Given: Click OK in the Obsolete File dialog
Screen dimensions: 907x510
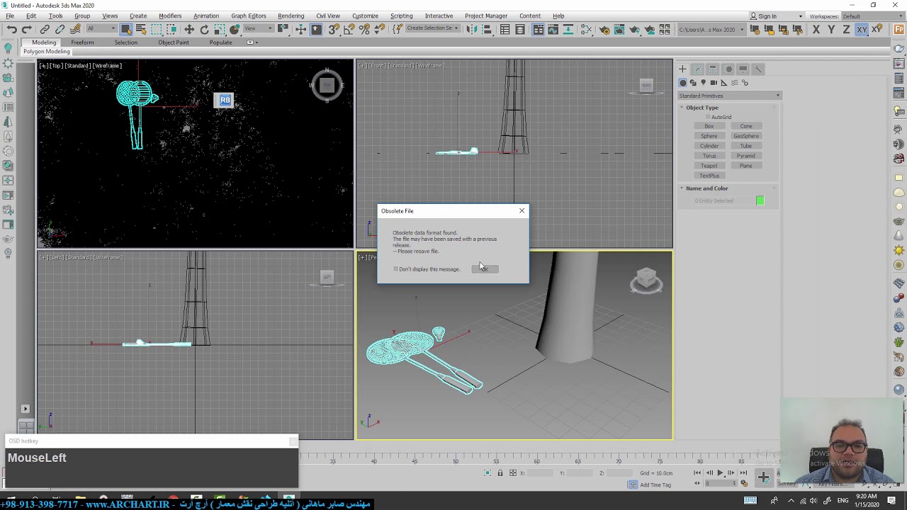Looking at the screenshot, I should [x=485, y=269].
